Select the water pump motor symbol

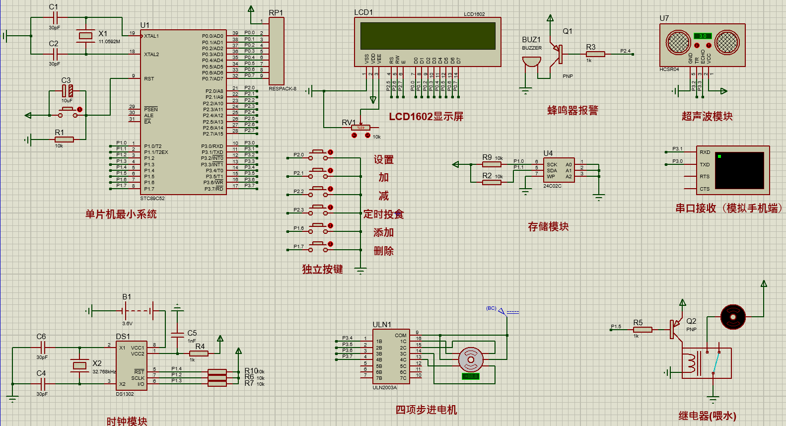[x=733, y=317]
